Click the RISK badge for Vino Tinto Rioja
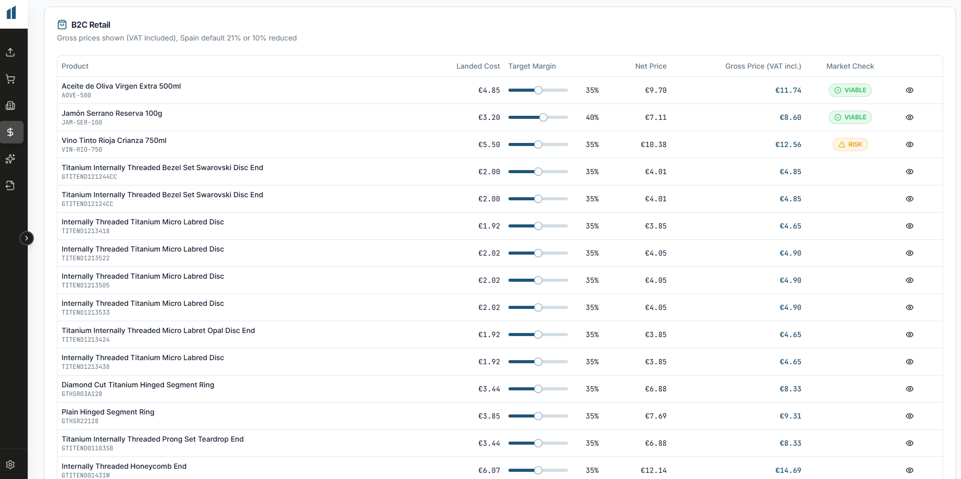The height and width of the screenshot is (479, 961). tap(850, 144)
